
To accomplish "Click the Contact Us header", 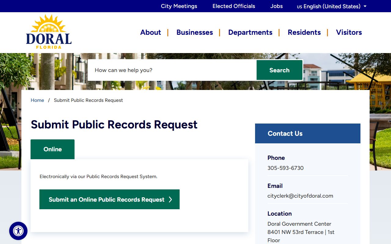I will tap(308, 133).
